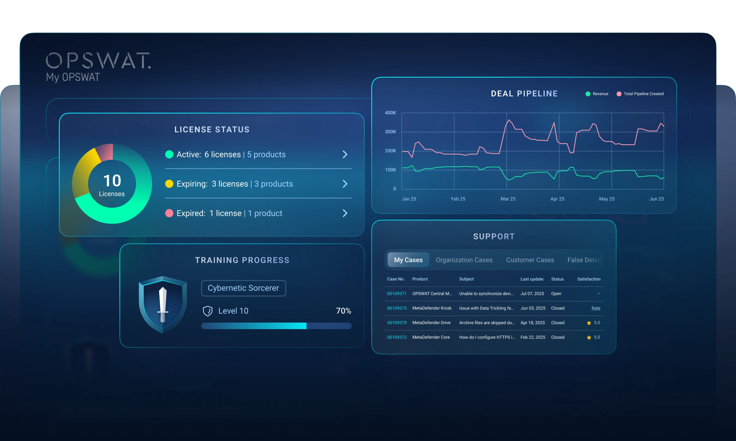Expand the Expired license row chevron
The image size is (736, 441).
(x=345, y=213)
